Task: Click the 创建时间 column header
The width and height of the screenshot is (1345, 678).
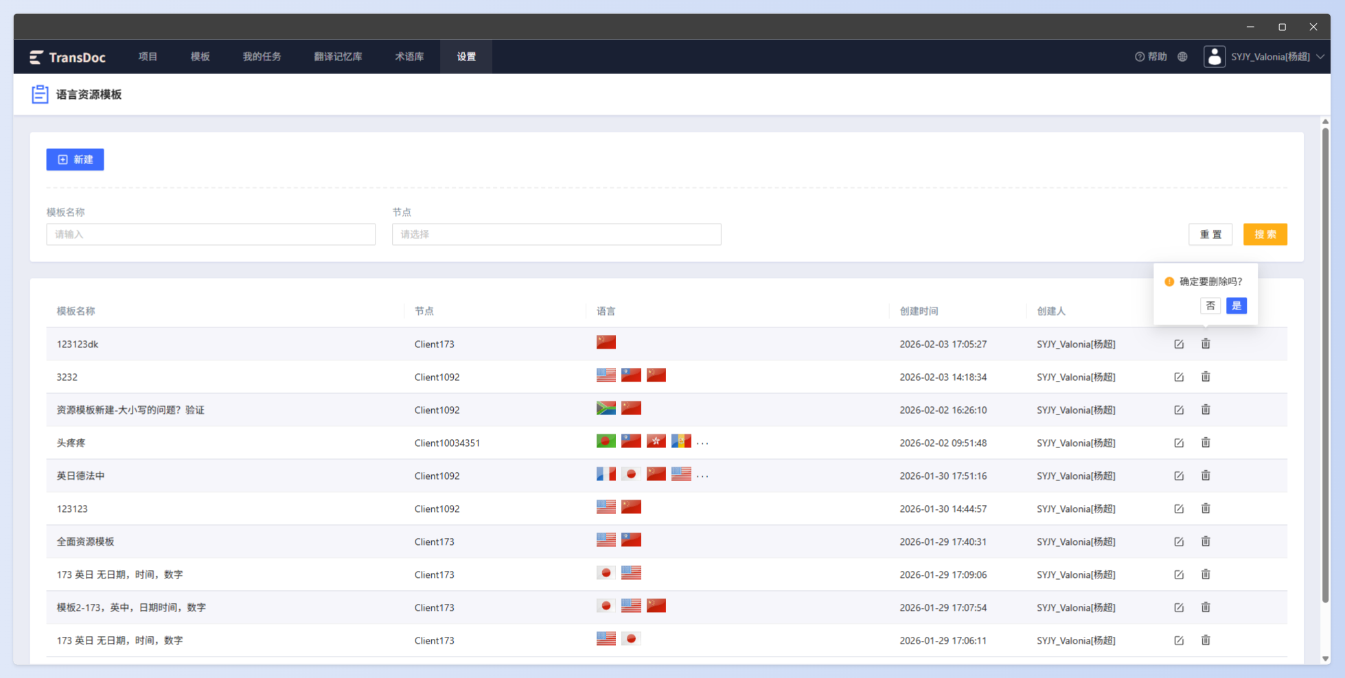Action: point(919,311)
